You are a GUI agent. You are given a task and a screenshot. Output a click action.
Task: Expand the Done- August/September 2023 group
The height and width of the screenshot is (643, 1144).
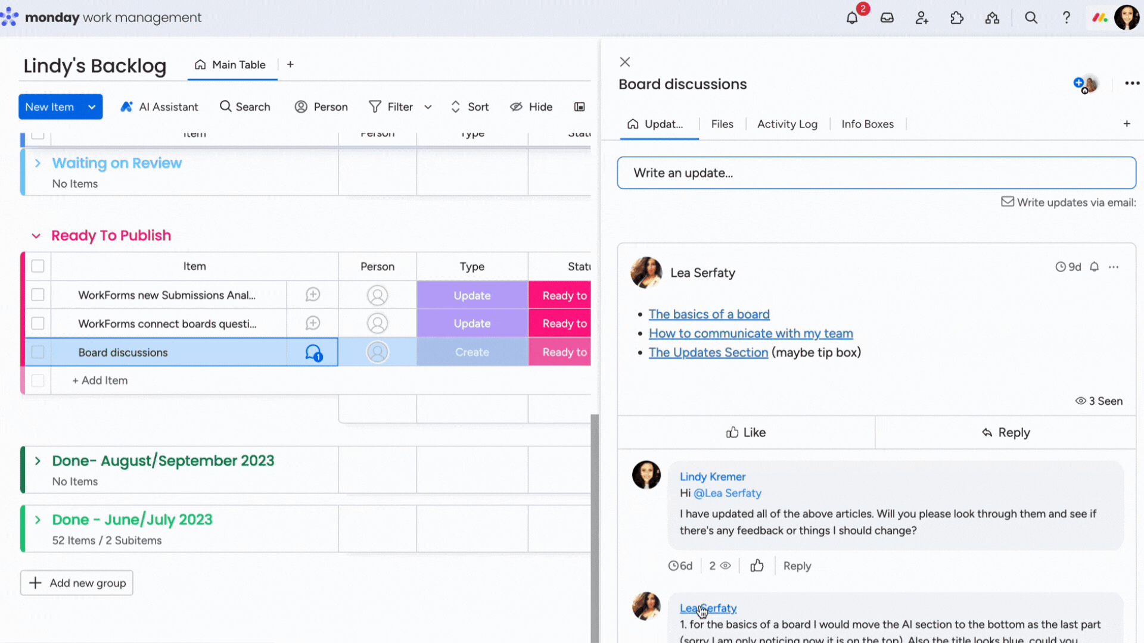38,461
